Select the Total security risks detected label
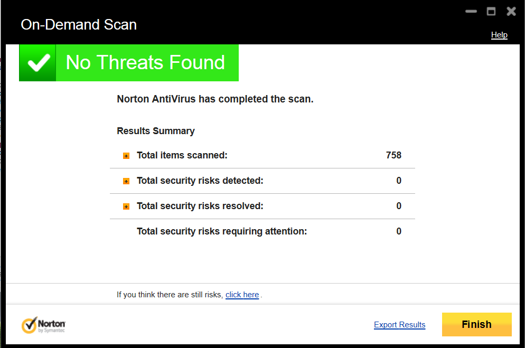525x348 pixels. [x=200, y=181]
